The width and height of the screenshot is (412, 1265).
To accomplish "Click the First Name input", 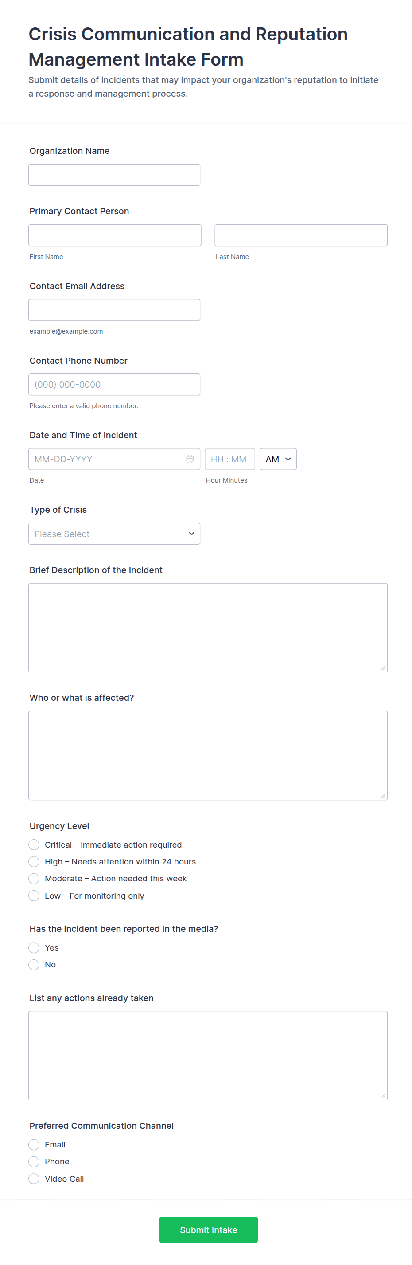I will pyautogui.click(x=115, y=235).
